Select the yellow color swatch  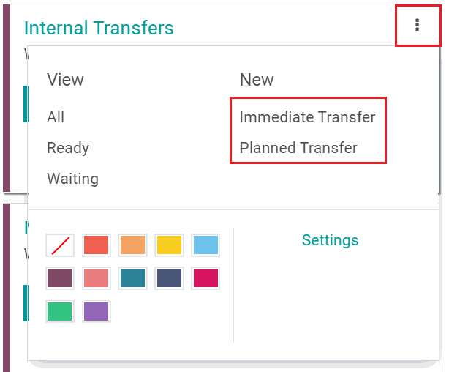coord(169,245)
